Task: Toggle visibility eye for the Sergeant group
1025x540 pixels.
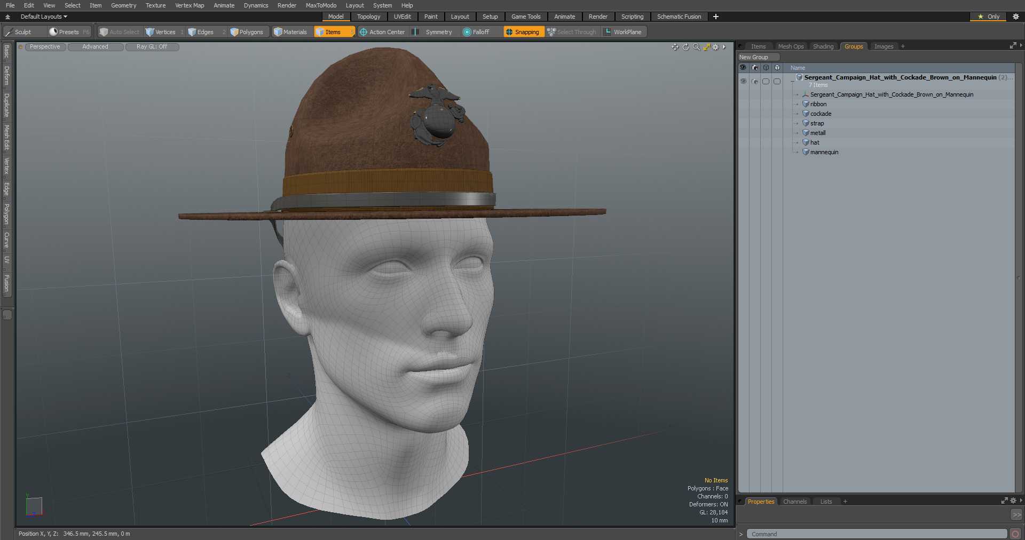Action: [743, 81]
